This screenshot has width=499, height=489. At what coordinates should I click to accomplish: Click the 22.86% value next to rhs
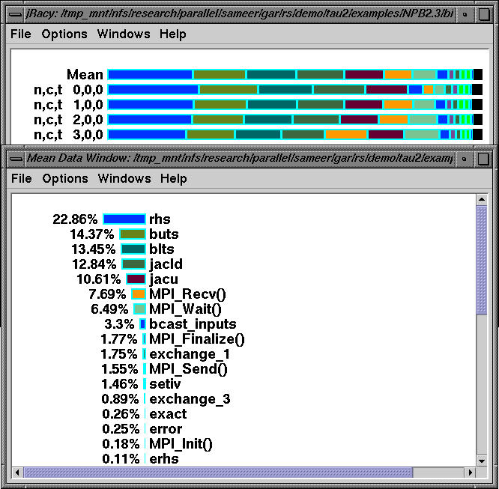pyautogui.click(x=75, y=219)
